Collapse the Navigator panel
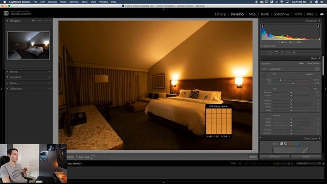This screenshot has height=184, width=327. coord(7,20)
